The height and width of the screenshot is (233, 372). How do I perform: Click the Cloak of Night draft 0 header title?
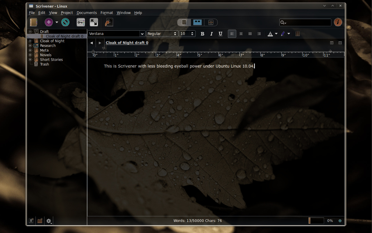(x=127, y=43)
